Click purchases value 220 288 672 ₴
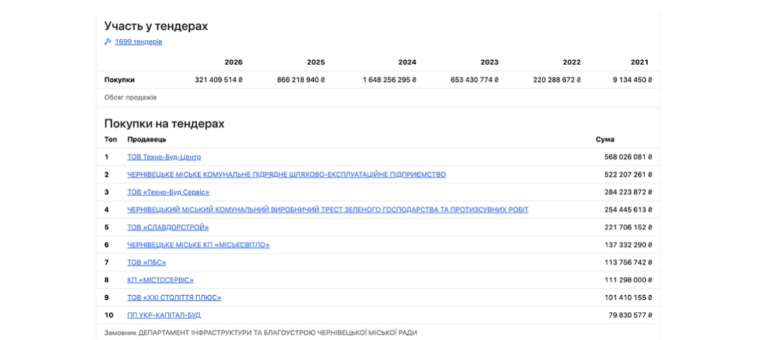The width and height of the screenshot is (766, 340). coord(557,80)
